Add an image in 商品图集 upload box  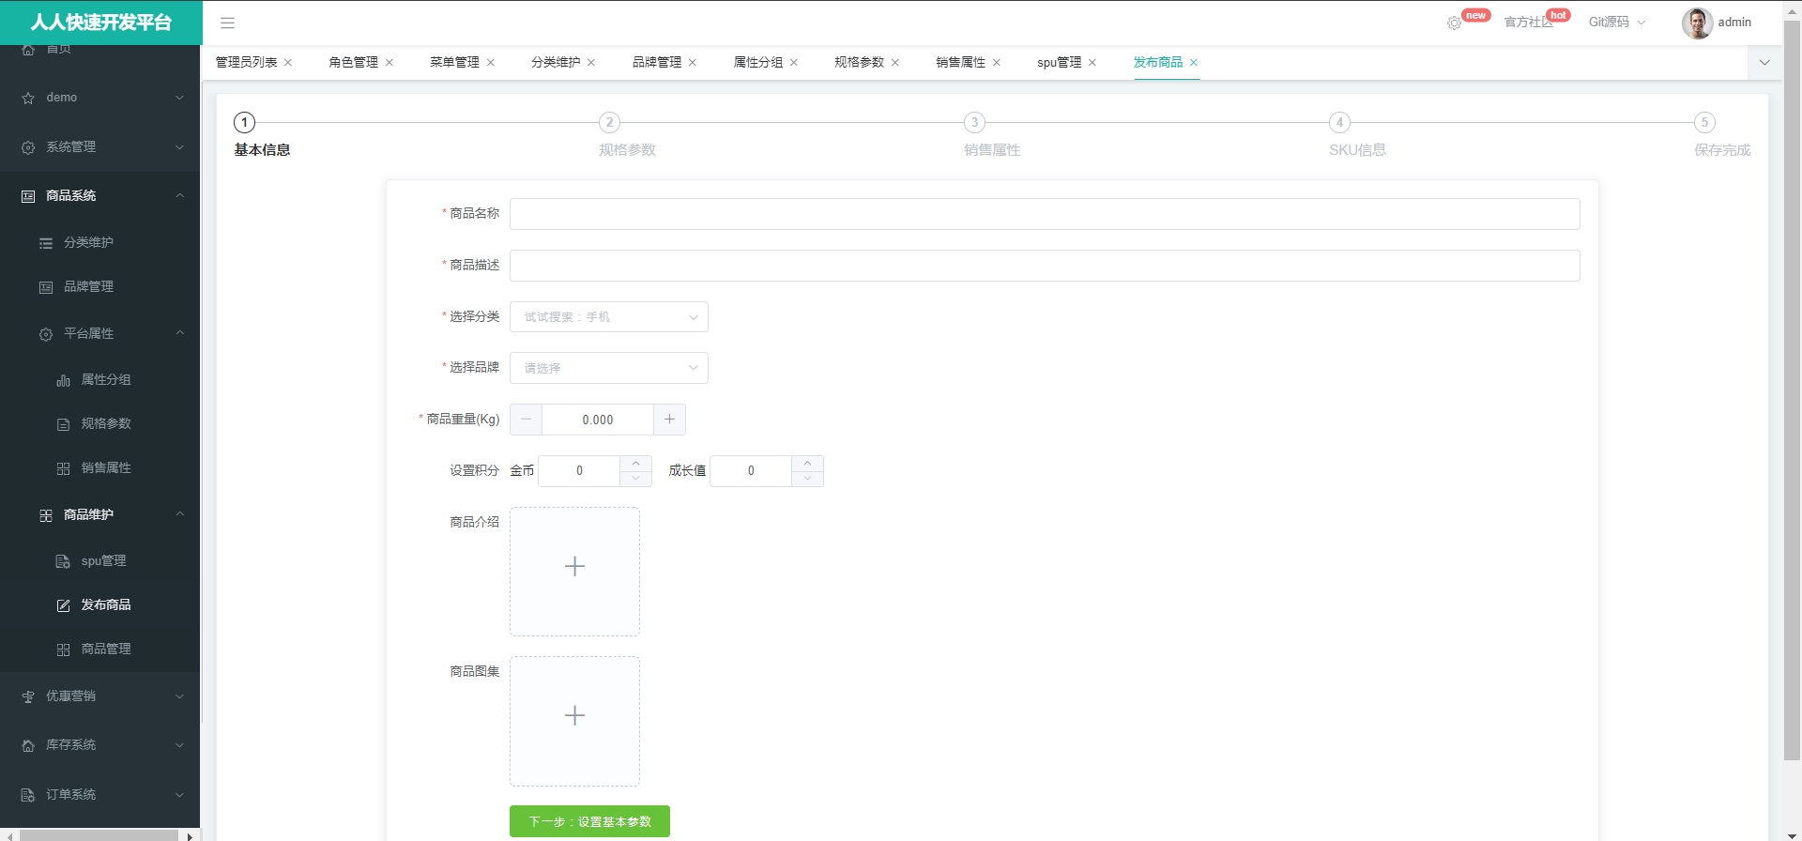tap(574, 721)
